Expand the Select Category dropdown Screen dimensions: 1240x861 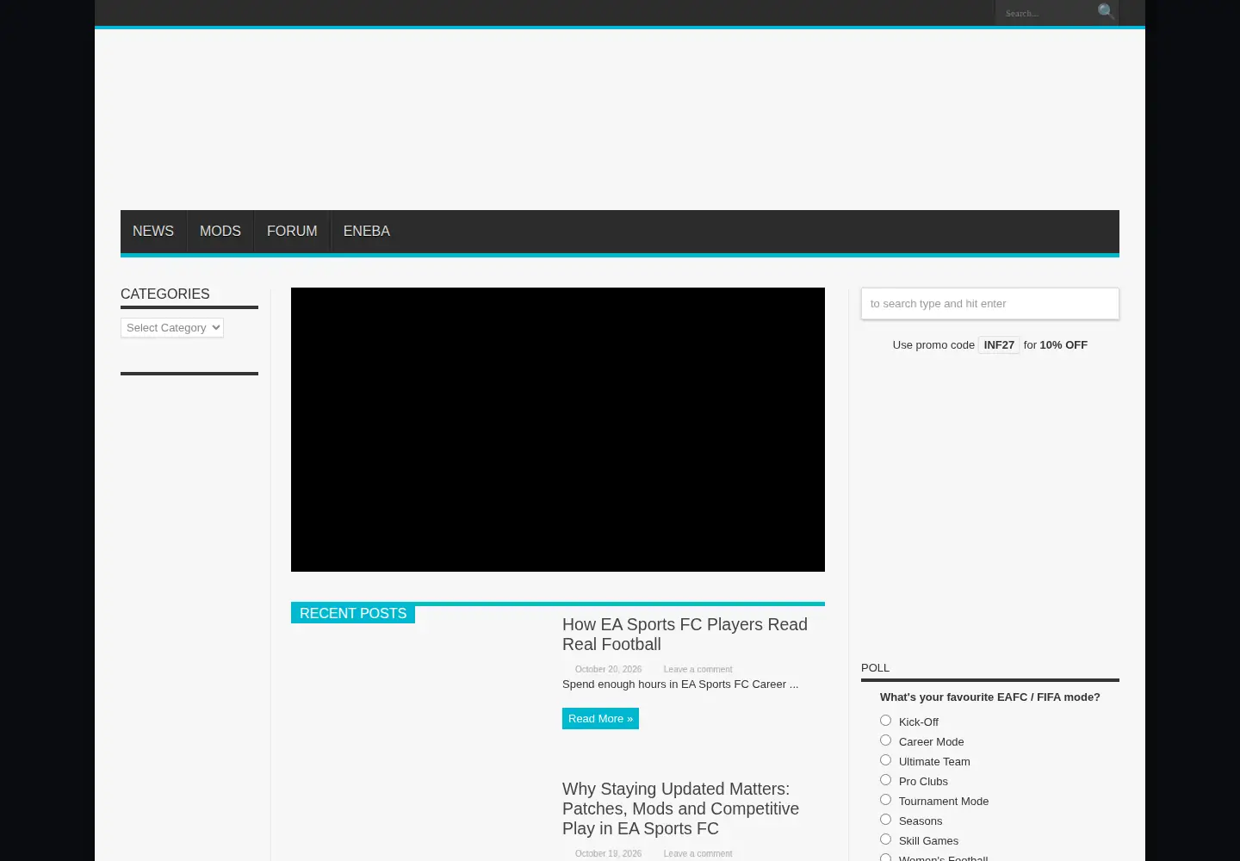[172, 327]
